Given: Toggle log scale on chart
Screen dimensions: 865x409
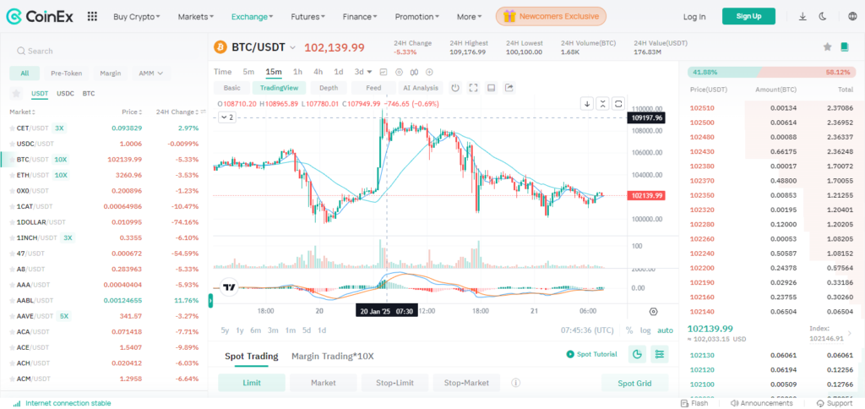Looking at the screenshot, I should (645, 330).
